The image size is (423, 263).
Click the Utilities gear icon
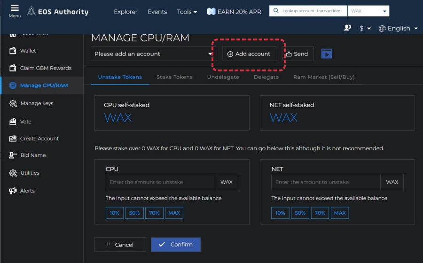point(13,173)
